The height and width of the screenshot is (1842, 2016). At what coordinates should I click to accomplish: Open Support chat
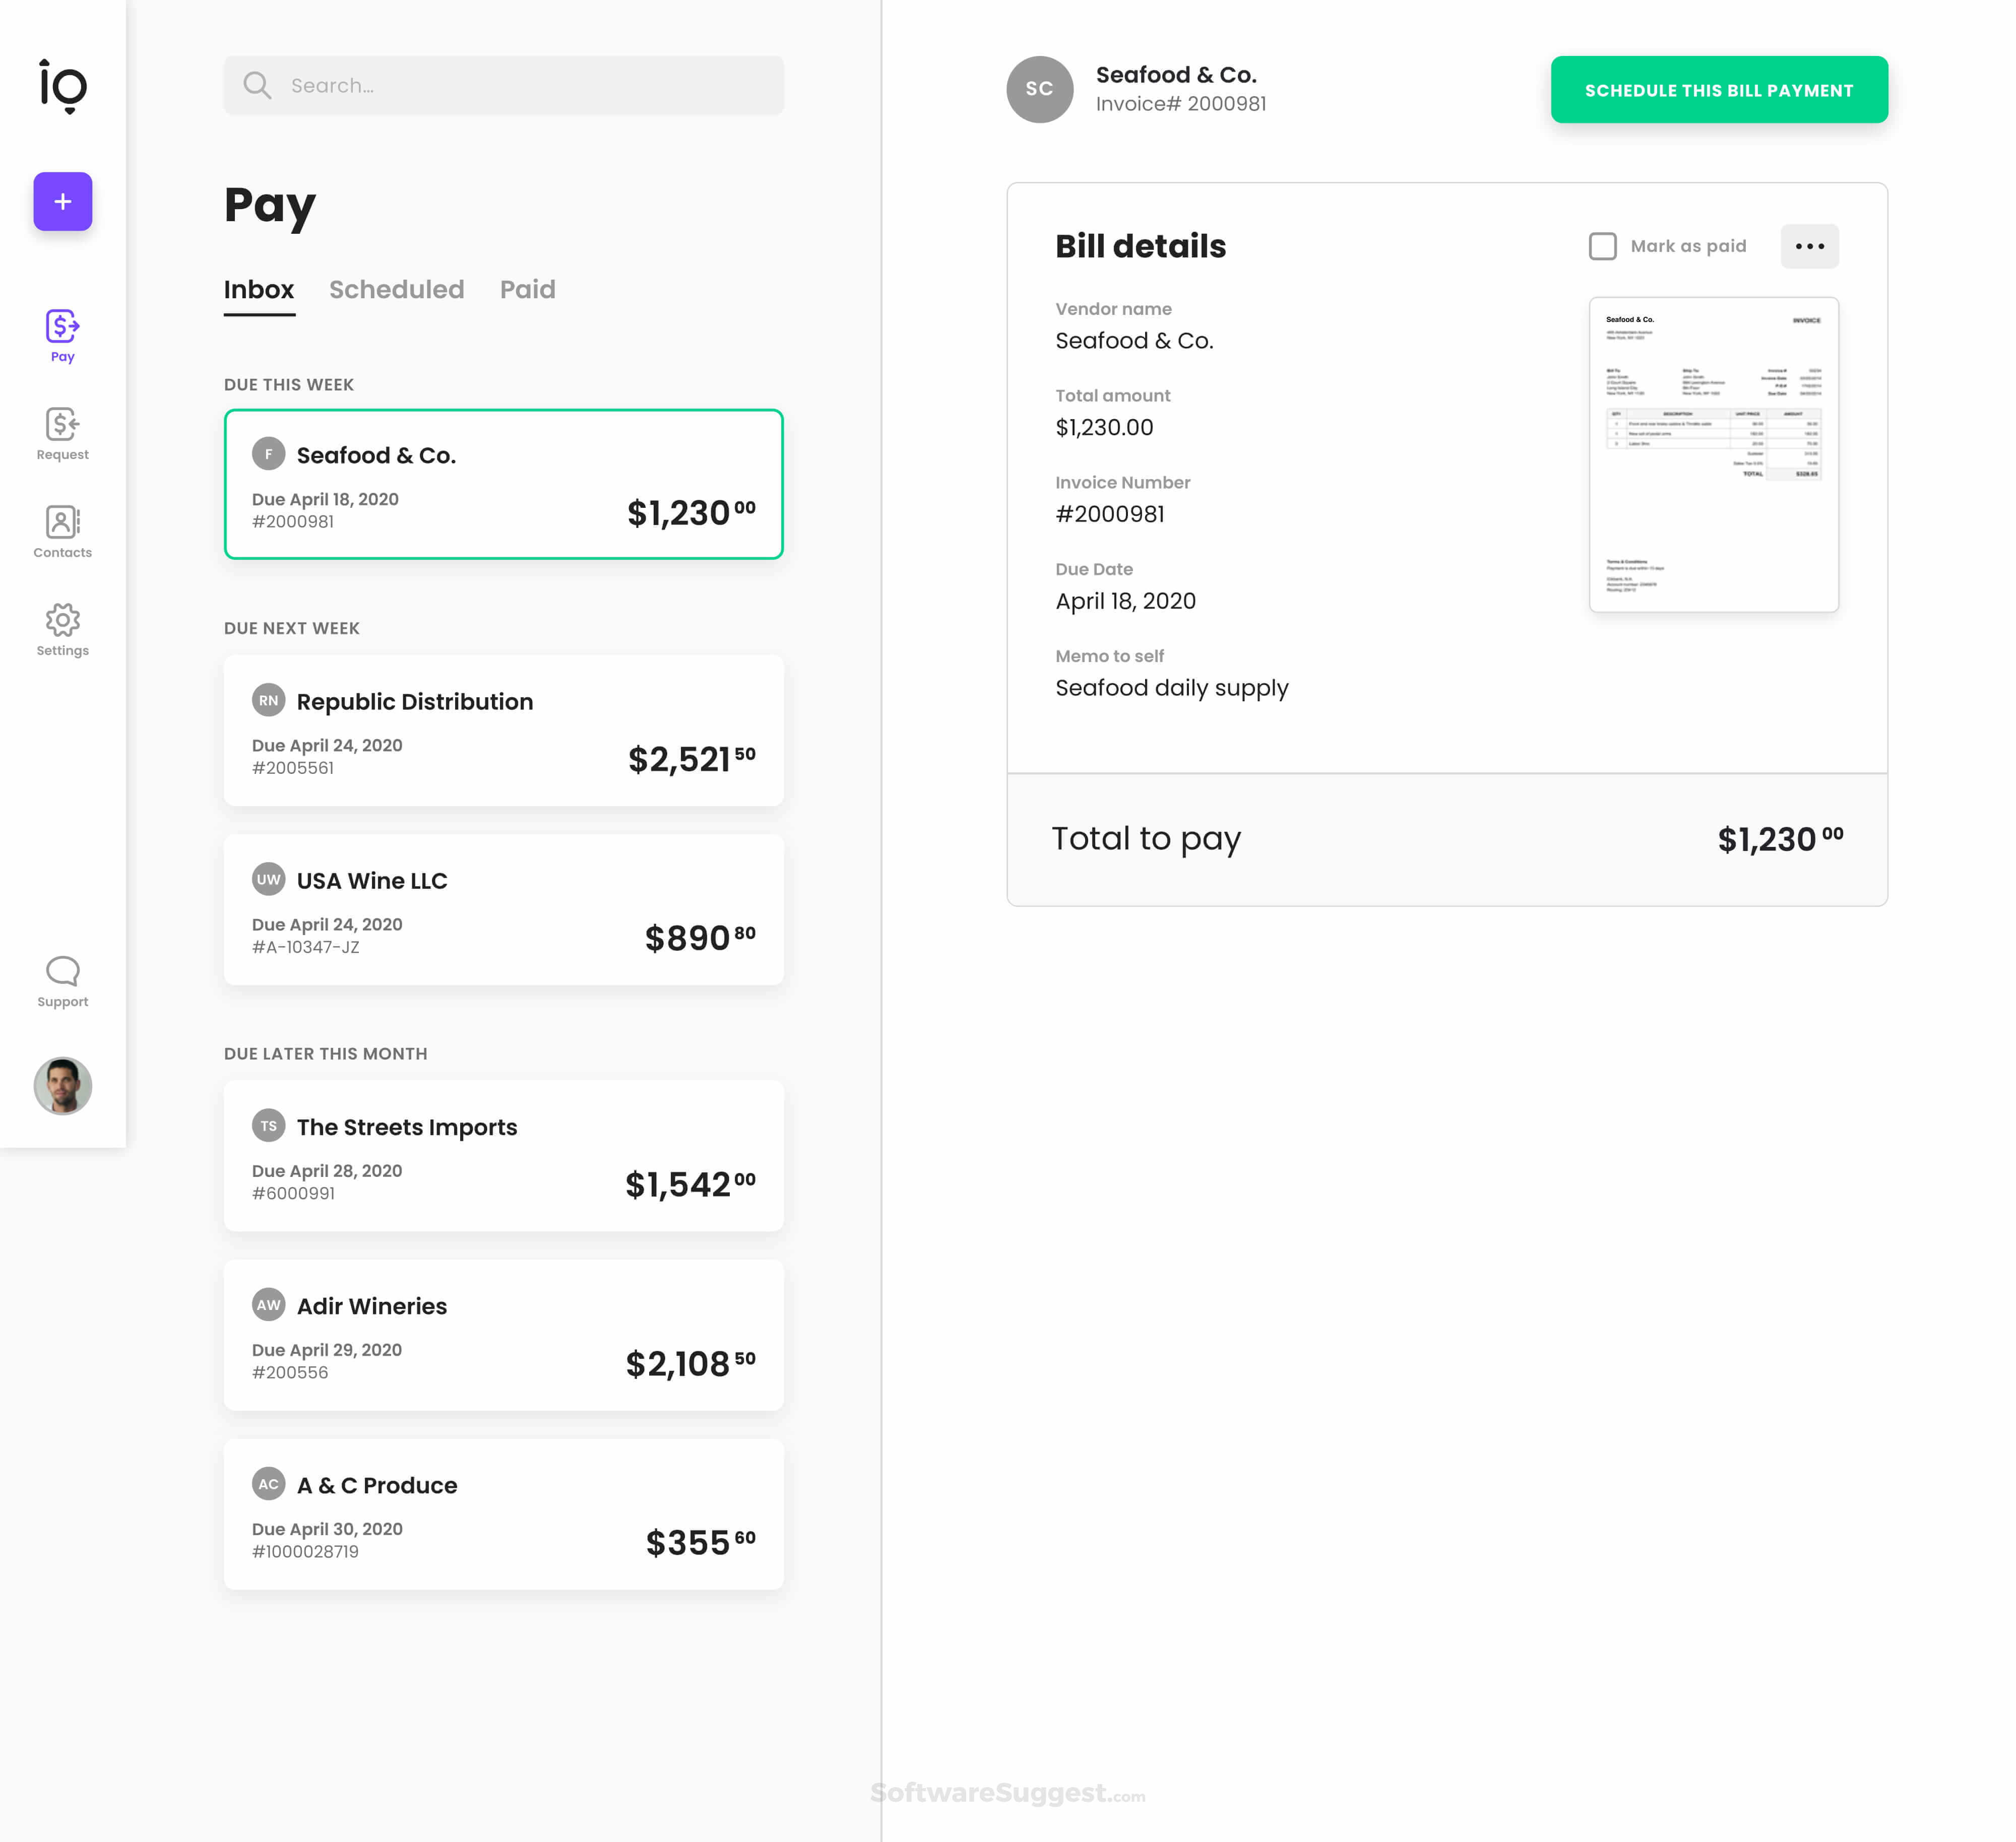tap(62, 980)
